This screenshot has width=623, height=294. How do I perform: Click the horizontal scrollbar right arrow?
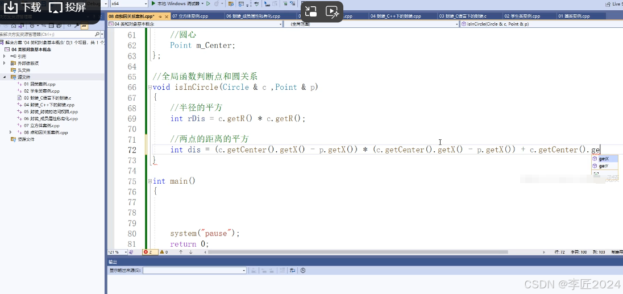point(545,252)
